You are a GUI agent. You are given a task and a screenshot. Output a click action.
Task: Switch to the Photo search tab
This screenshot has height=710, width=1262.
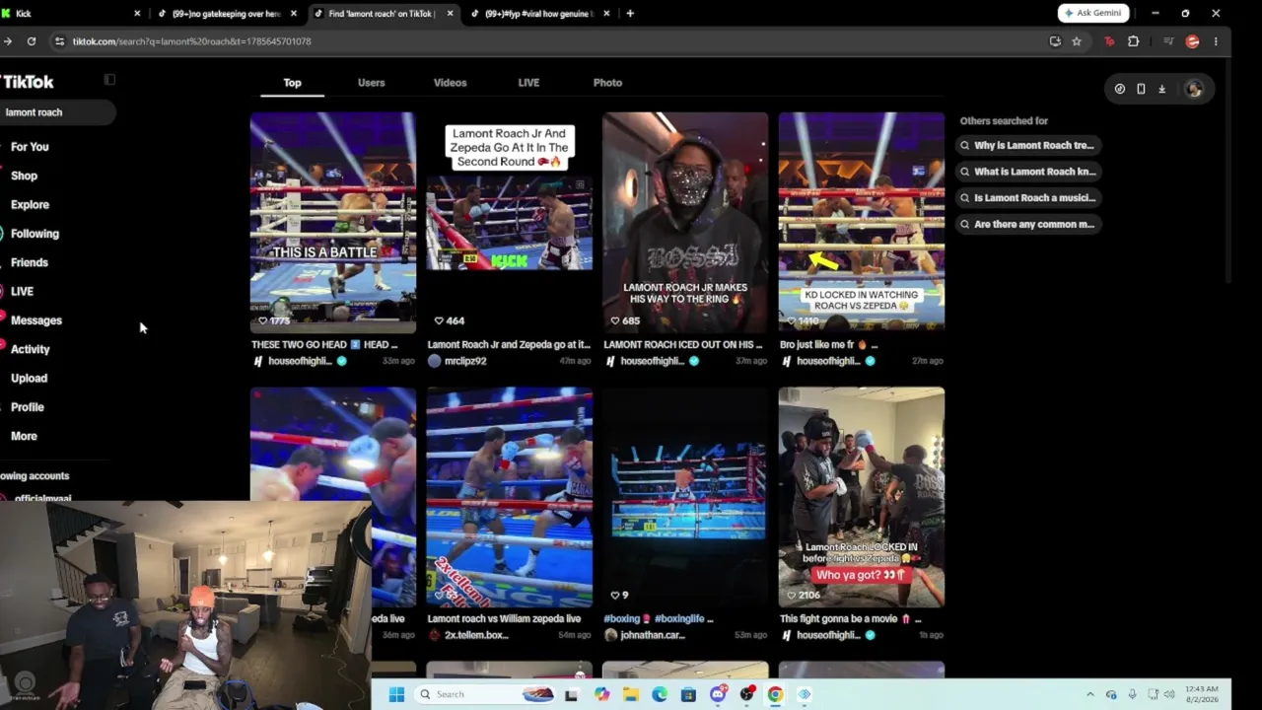click(x=607, y=83)
